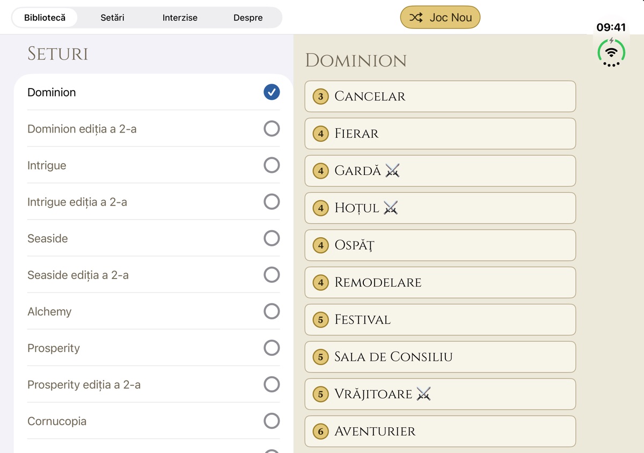Image resolution: width=644 pixels, height=453 pixels.
Task: Click the cost 3 coin beside Cancelar
Action: point(320,97)
